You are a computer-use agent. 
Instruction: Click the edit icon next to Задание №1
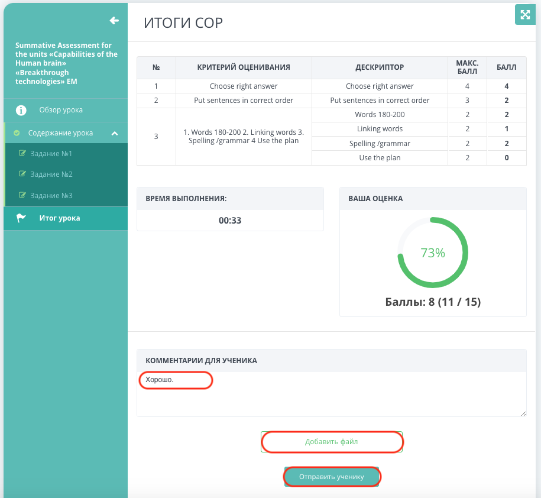22,153
